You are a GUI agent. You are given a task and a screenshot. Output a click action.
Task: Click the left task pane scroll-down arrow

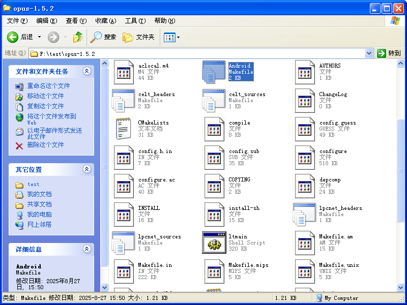point(104,287)
